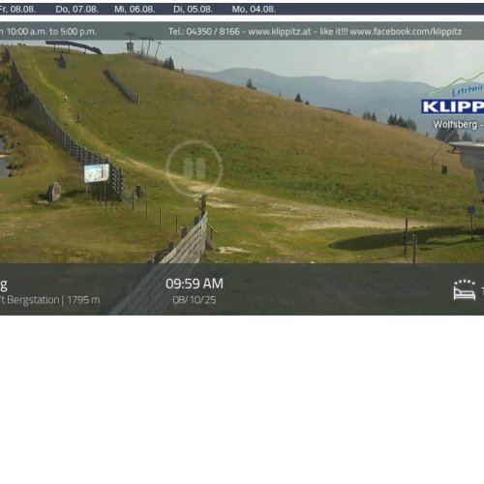484x484 pixels.
Task: Click the 09:59 AM timestamp
Action: point(195,284)
